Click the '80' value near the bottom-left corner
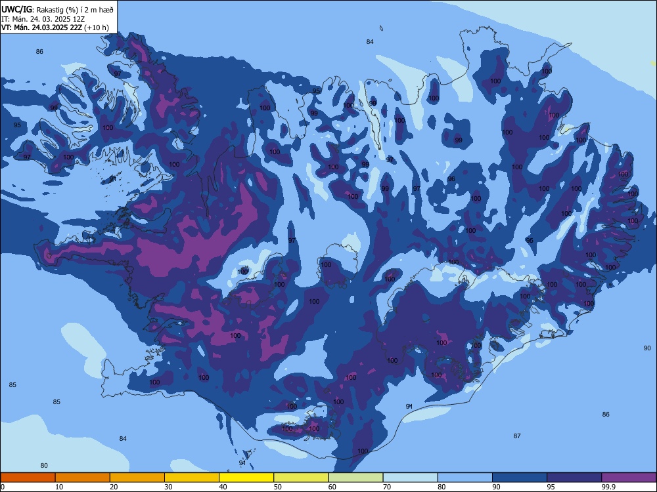The height and width of the screenshot is (492, 657). pos(44,465)
